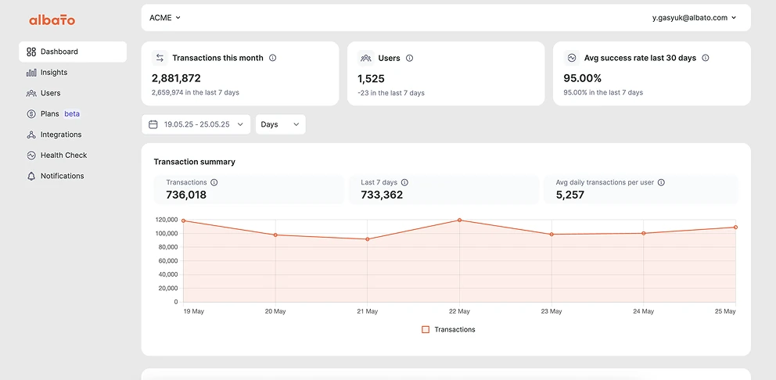Click info icon beside Avg success rate
The image size is (776, 380).
pyautogui.click(x=706, y=58)
